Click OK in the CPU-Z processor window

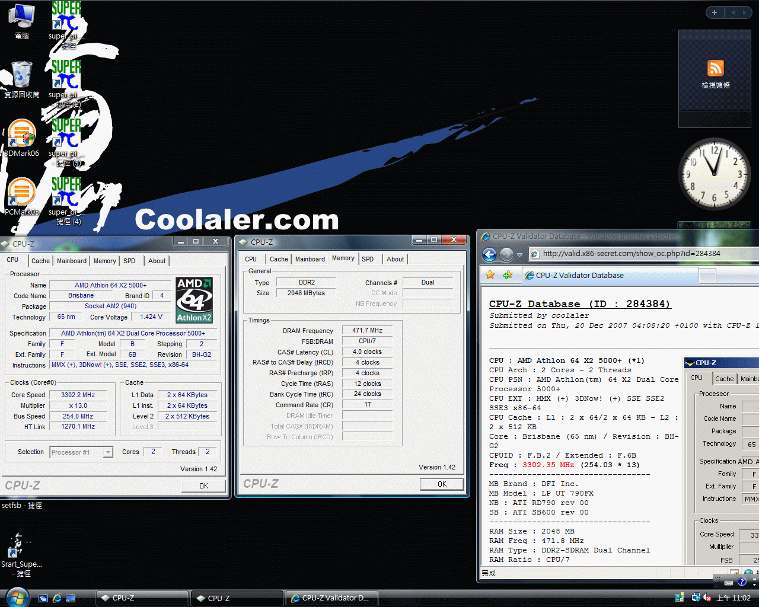click(203, 485)
